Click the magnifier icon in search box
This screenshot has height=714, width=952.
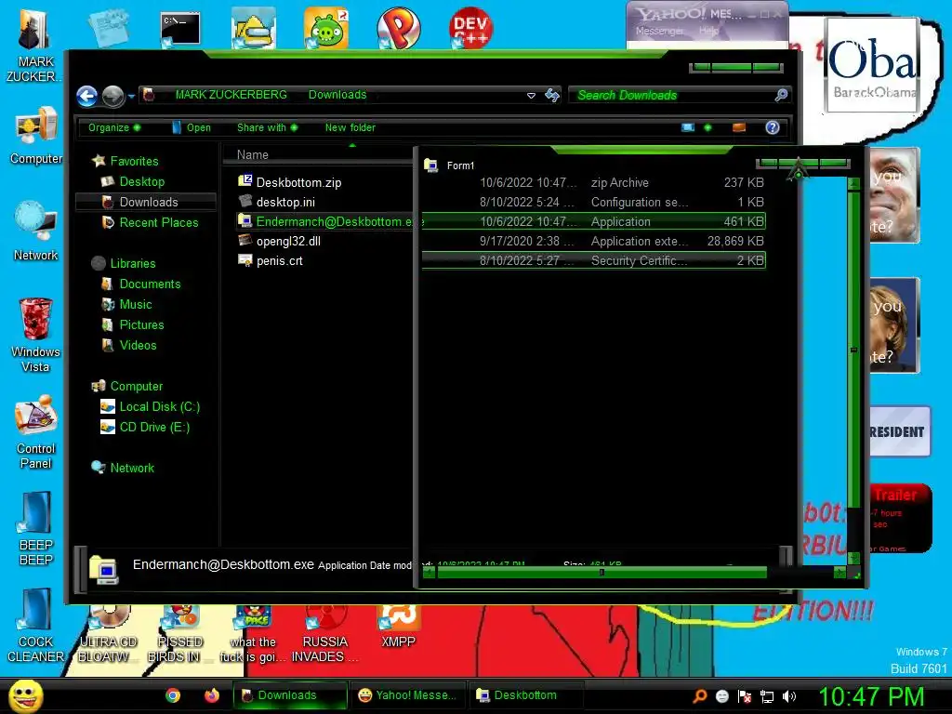tap(781, 95)
